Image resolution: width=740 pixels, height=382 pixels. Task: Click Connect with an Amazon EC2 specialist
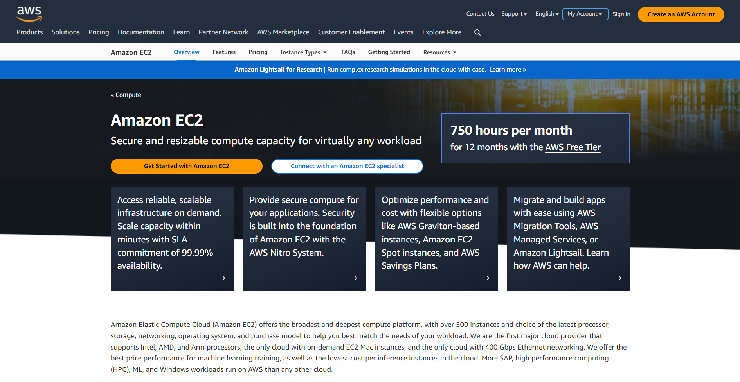coord(347,166)
